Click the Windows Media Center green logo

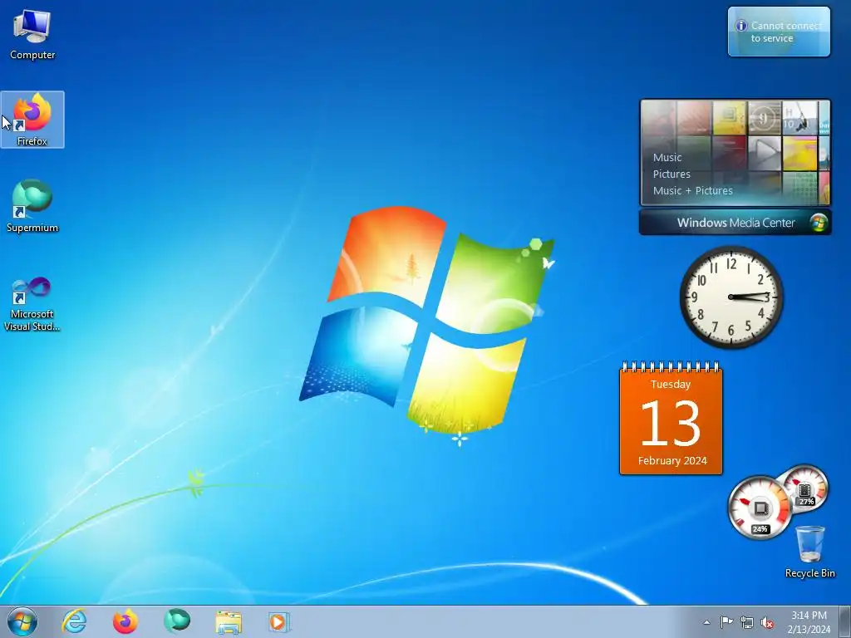[819, 223]
